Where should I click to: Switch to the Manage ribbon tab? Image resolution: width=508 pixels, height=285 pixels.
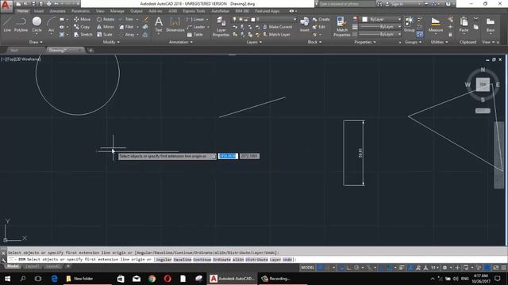tap(117, 11)
